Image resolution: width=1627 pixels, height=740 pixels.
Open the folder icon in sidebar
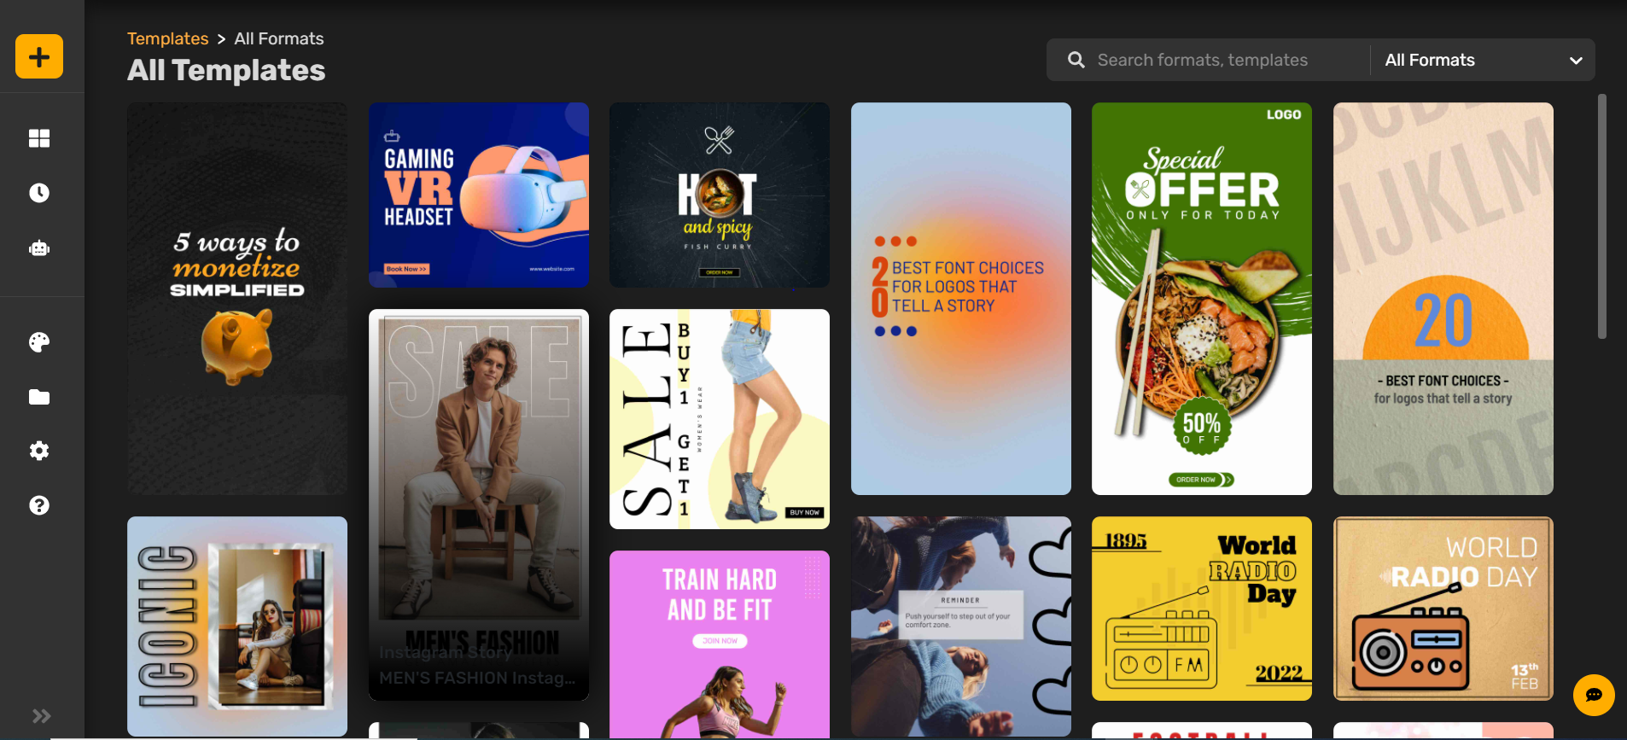pyautogui.click(x=39, y=397)
